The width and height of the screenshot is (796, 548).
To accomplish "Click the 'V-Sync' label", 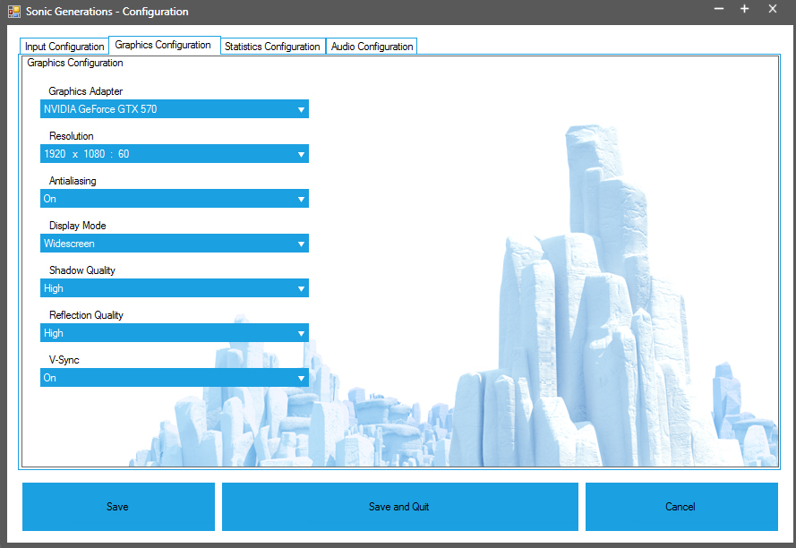I will click(64, 360).
